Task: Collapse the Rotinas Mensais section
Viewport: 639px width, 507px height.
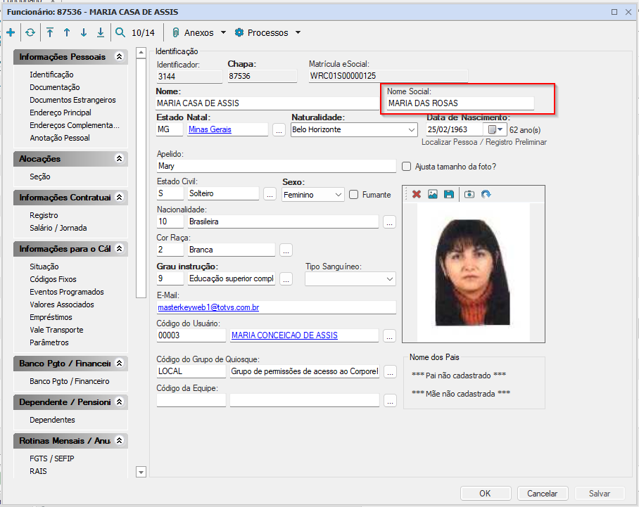Action: [x=120, y=440]
